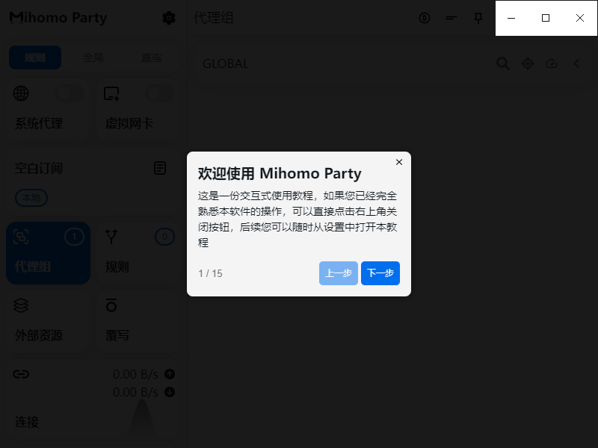Pin the window with the pin icon
598x448 pixels.
click(x=478, y=18)
